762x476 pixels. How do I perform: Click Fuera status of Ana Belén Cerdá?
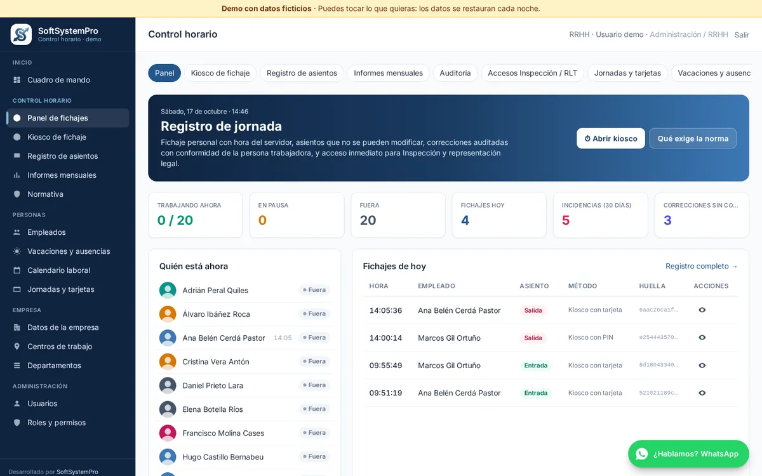tap(314, 338)
